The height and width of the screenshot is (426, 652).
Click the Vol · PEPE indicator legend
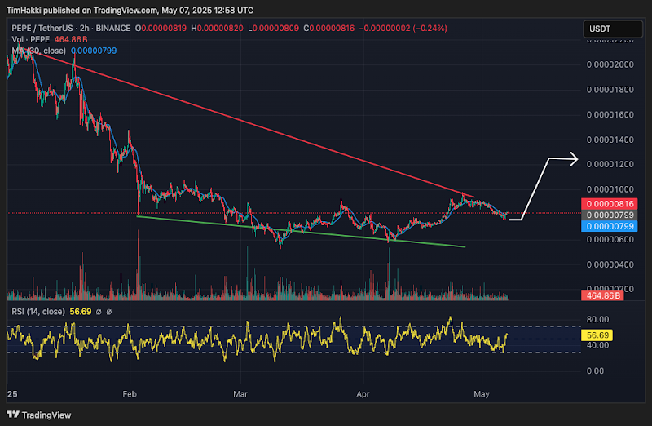click(30, 39)
